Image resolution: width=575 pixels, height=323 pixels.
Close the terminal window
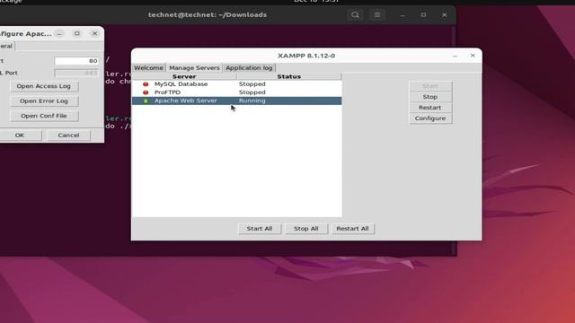pyautogui.click(x=444, y=15)
